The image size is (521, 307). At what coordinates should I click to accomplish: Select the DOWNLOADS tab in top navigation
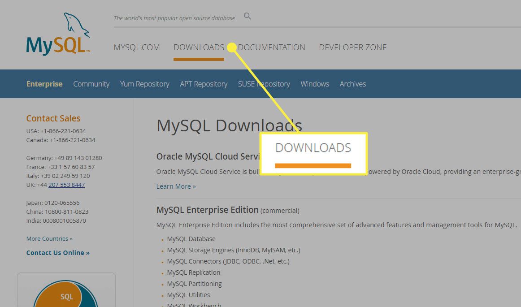pyautogui.click(x=199, y=48)
